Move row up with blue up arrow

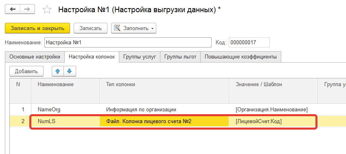57,71
